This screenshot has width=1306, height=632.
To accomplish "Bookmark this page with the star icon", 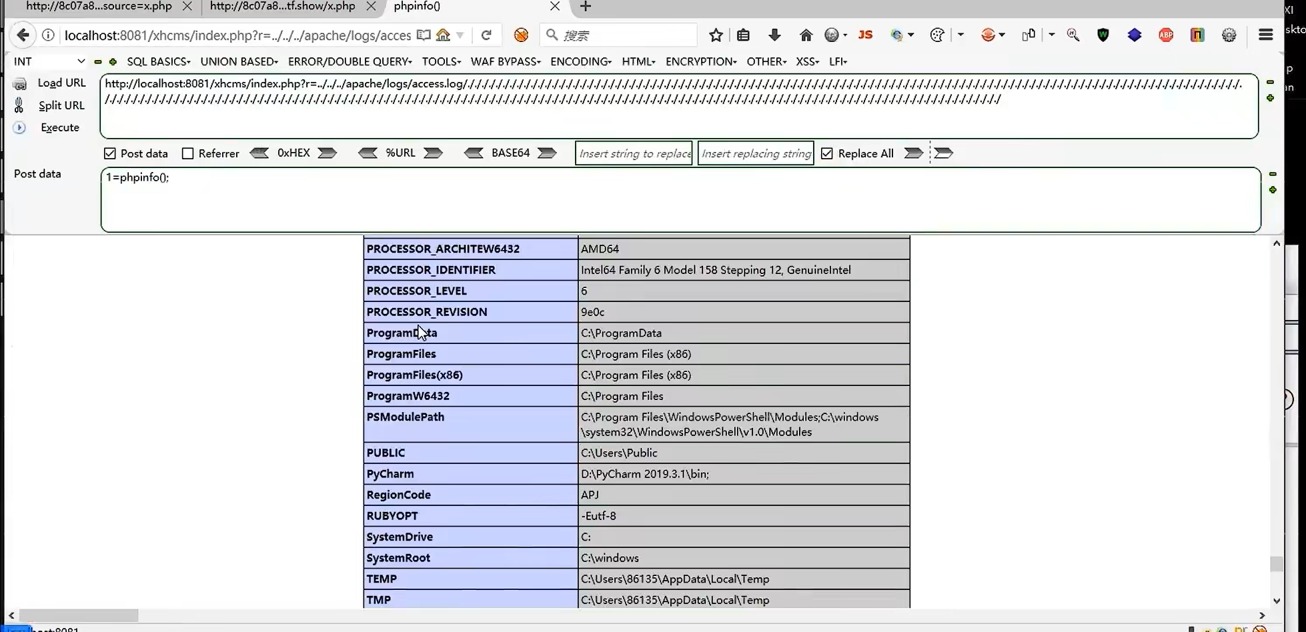I will [716, 35].
